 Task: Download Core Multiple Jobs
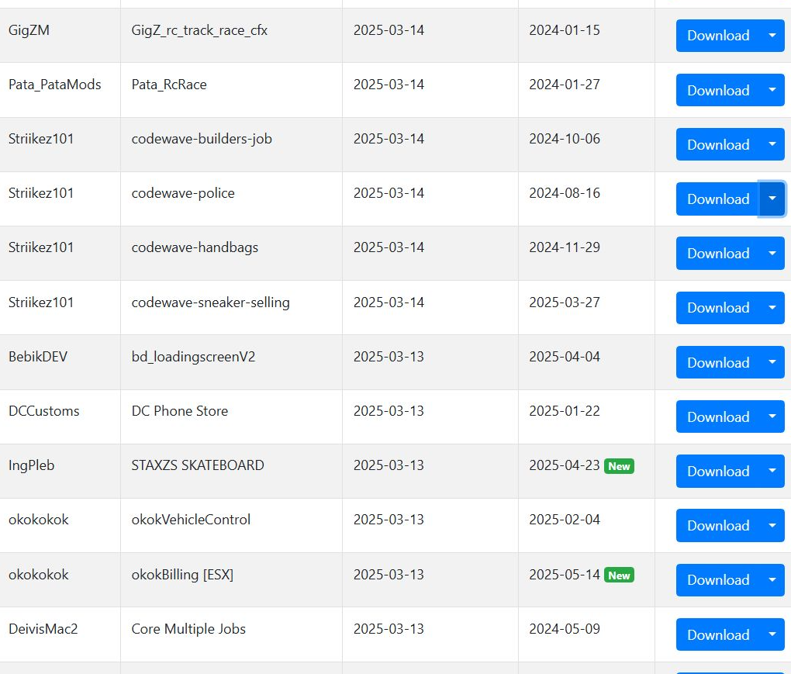pyautogui.click(x=717, y=634)
